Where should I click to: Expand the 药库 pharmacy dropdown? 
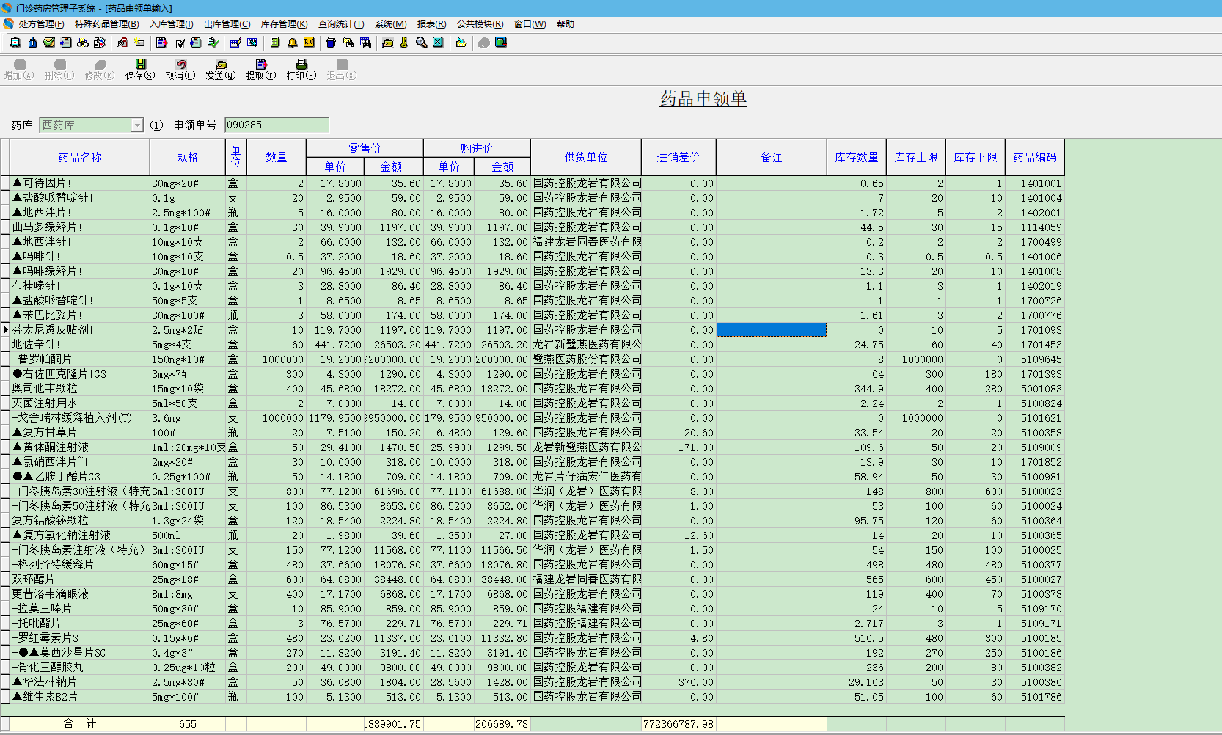[x=137, y=125]
